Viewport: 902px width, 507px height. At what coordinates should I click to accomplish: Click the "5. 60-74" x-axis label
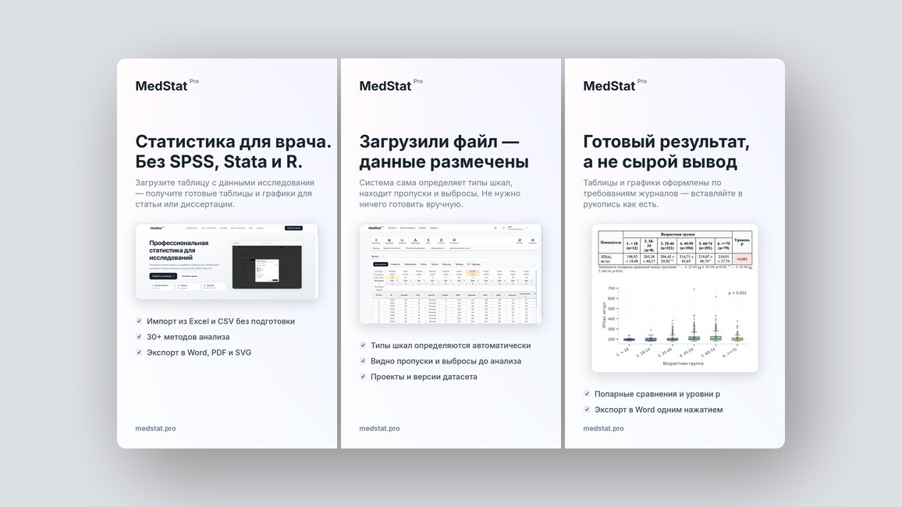click(708, 352)
